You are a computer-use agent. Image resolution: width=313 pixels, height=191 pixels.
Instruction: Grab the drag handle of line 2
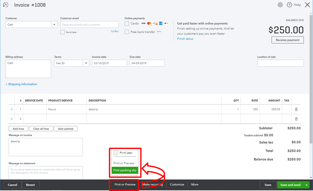[x=12, y=119]
